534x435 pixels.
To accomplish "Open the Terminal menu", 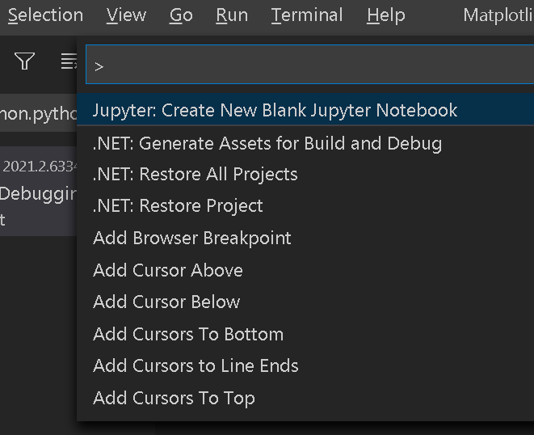I will point(307,15).
